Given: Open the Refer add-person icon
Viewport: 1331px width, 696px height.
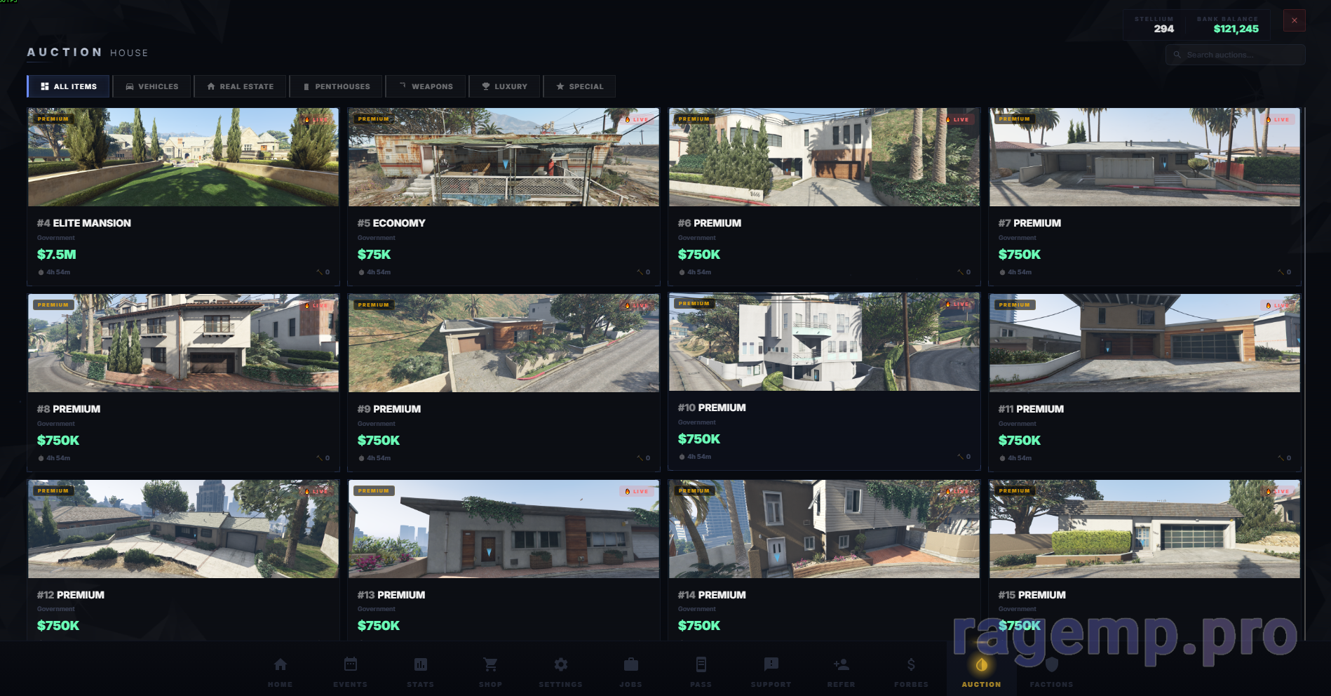Looking at the screenshot, I should (841, 665).
